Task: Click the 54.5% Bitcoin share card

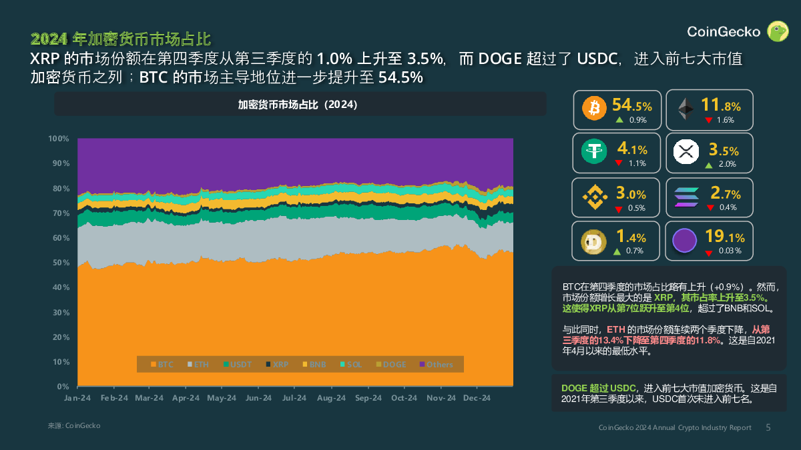Action: tap(617, 109)
